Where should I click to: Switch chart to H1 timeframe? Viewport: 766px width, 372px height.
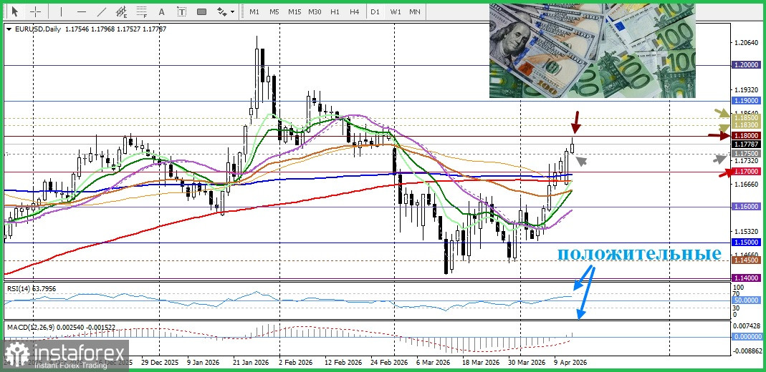tap(335, 11)
